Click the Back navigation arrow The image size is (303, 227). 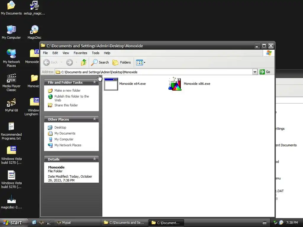[x=46, y=62]
